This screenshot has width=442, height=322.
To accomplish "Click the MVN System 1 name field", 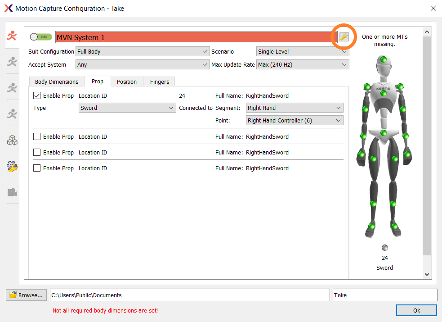I will pyautogui.click(x=196, y=37).
